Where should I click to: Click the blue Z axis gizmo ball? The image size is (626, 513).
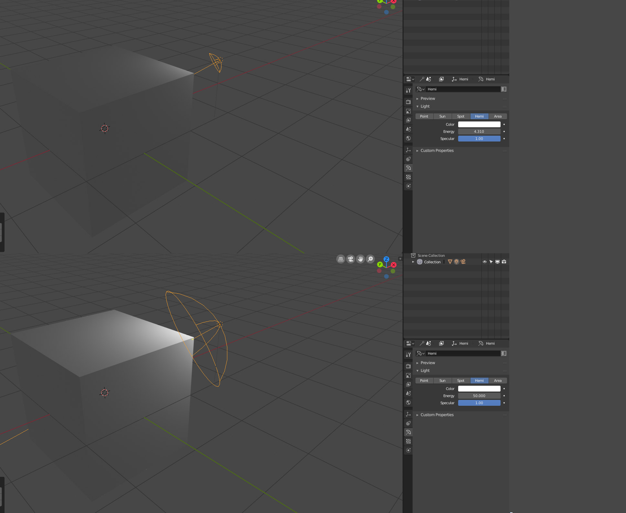[x=386, y=259]
